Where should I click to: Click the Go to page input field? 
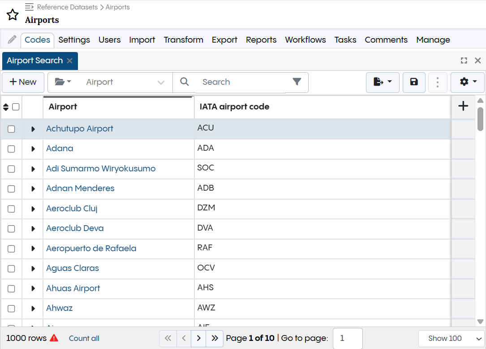348,338
